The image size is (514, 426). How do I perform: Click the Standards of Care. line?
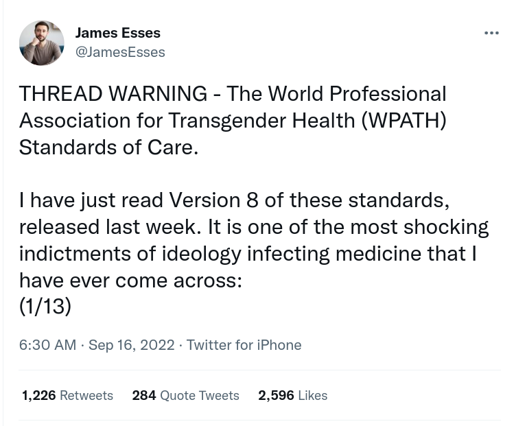click(x=108, y=147)
